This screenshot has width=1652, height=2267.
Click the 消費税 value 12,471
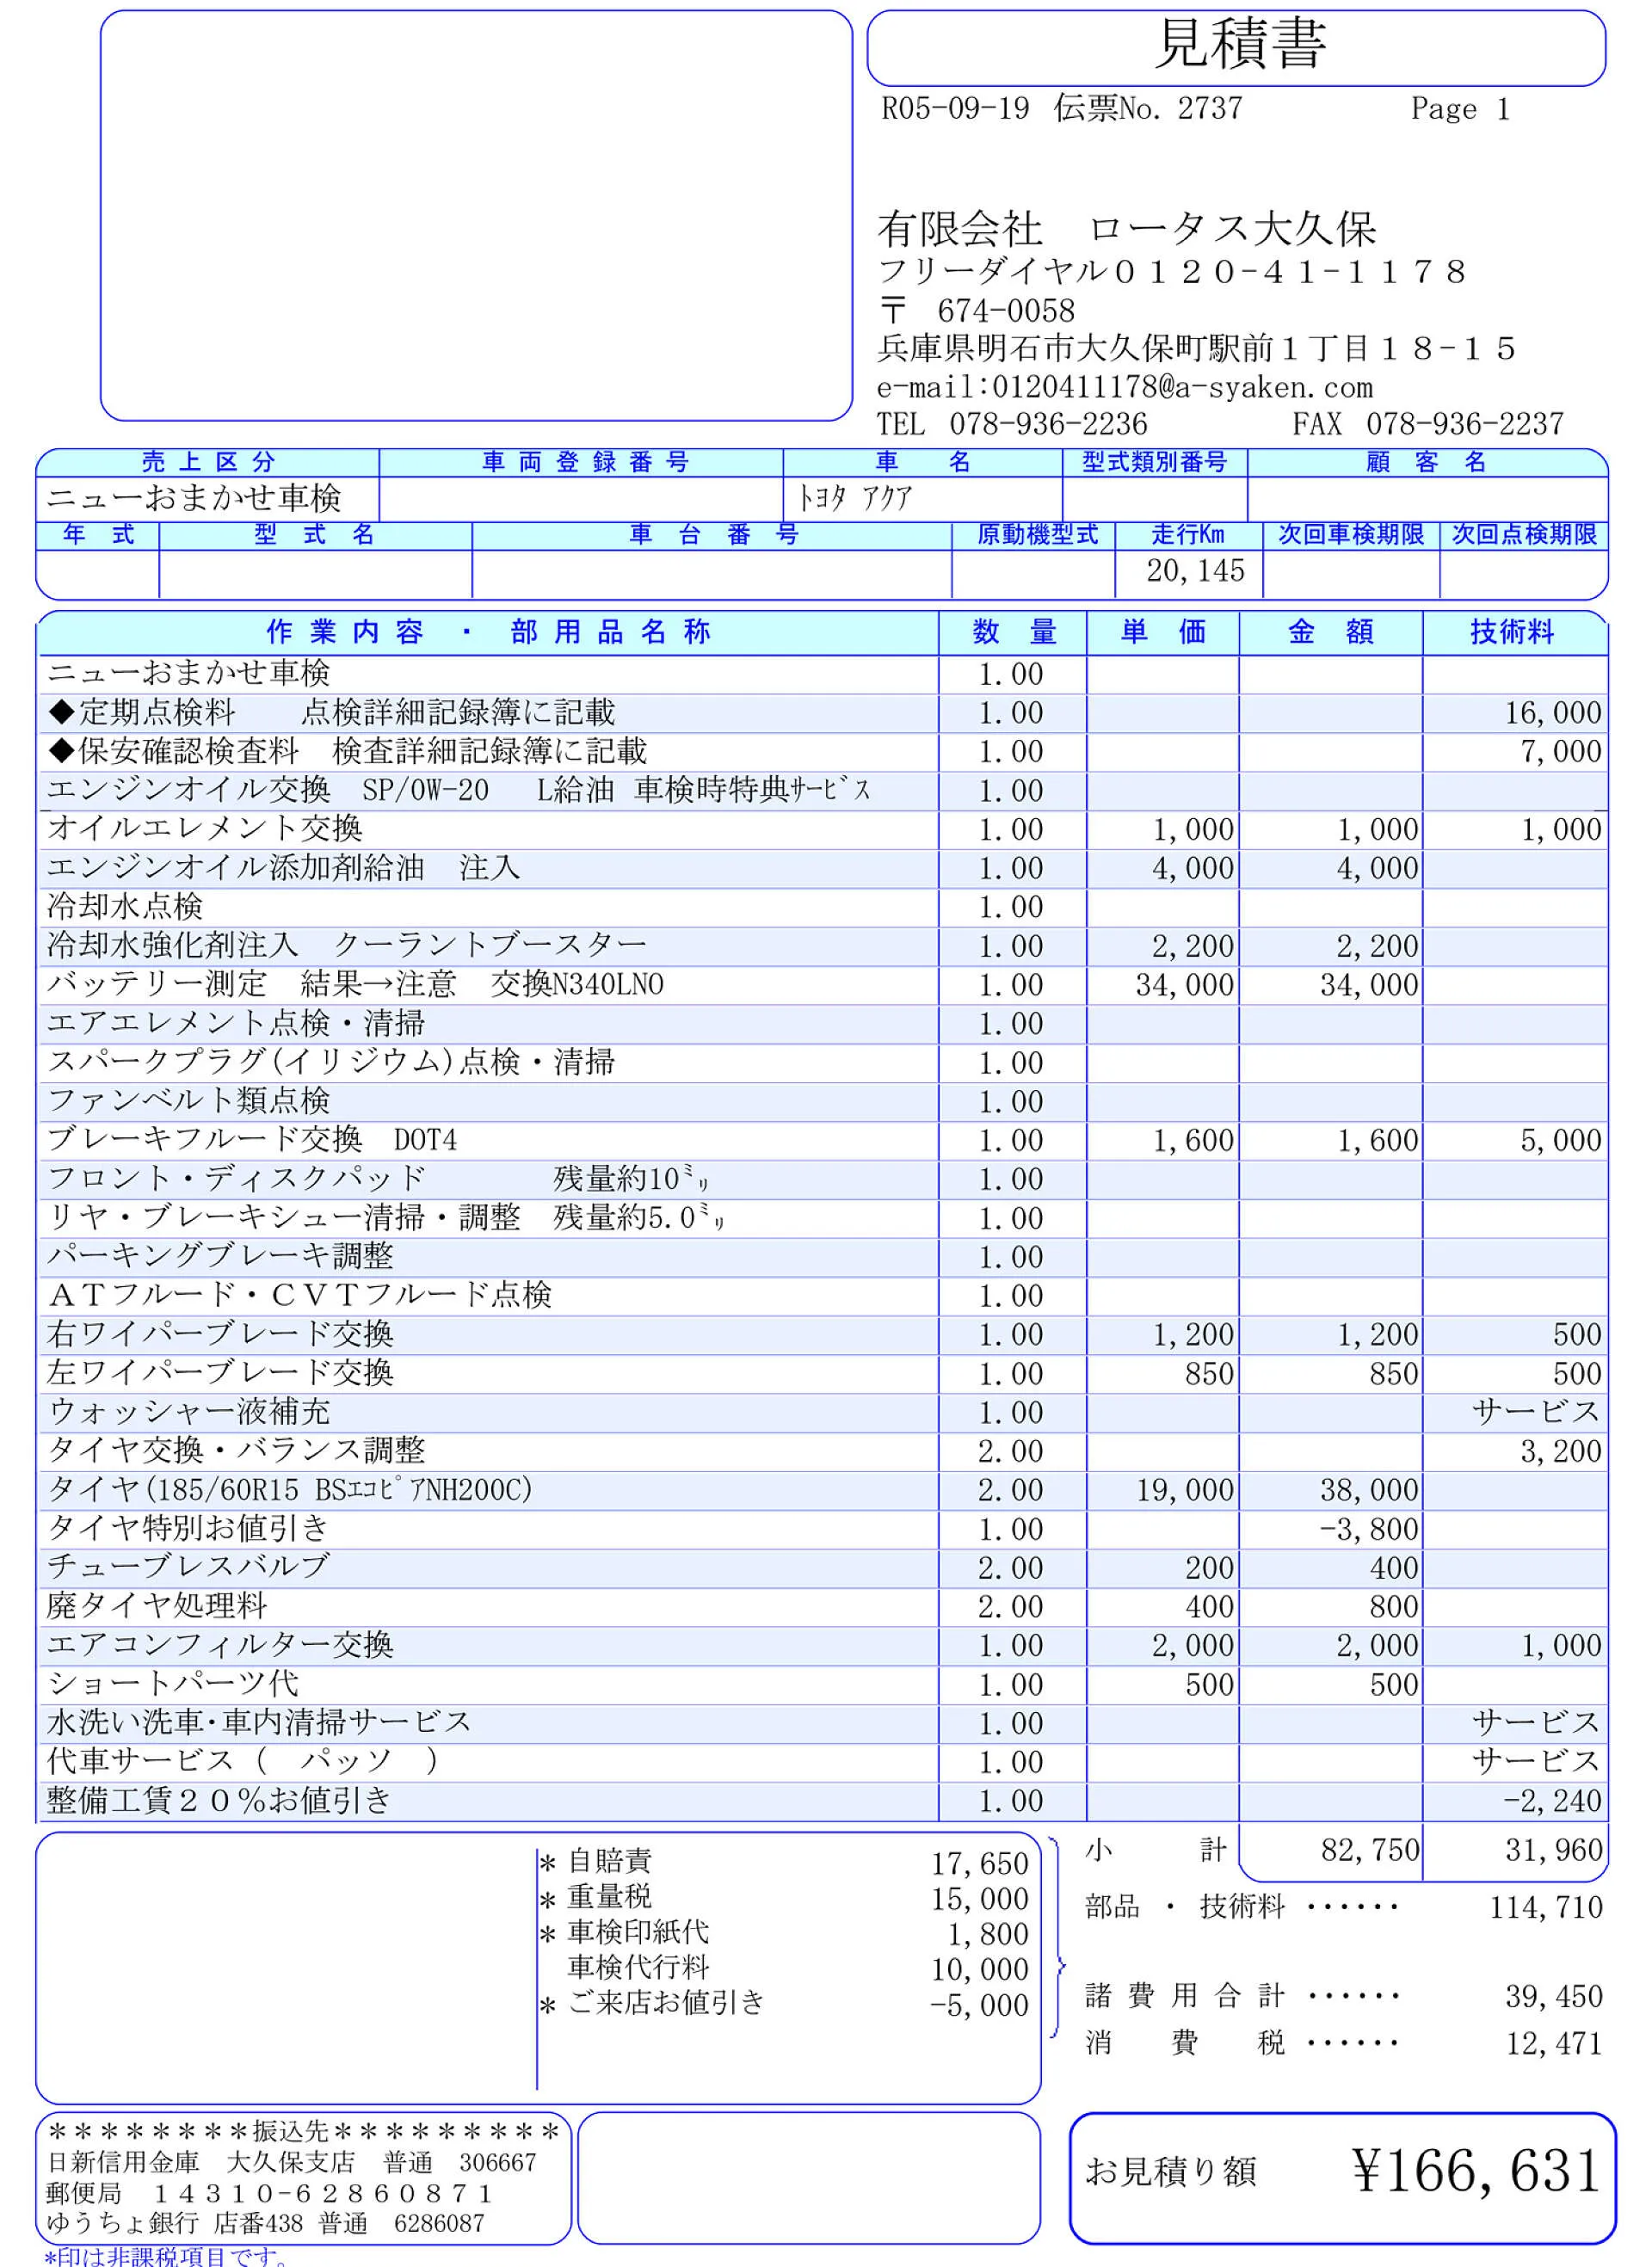click(1553, 2044)
